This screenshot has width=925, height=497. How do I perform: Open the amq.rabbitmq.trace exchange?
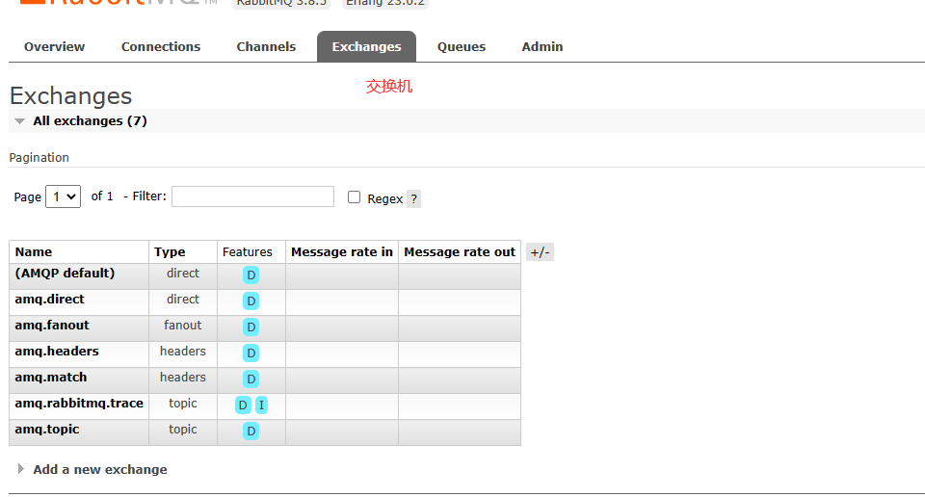tap(79, 403)
